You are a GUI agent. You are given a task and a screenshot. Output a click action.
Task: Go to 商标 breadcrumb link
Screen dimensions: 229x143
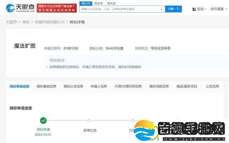26,22
